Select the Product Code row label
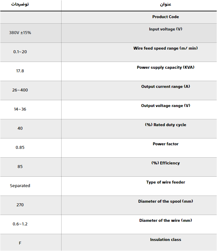This screenshot has height=251, width=217. tap(166, 17)
